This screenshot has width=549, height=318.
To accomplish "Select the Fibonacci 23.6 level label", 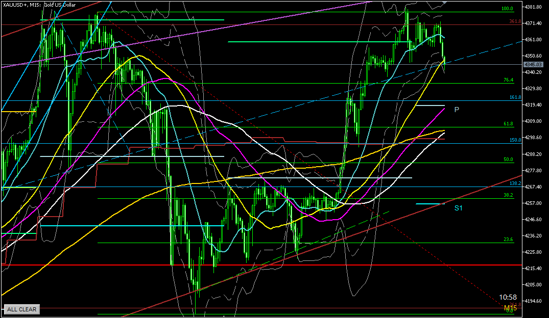I will coord(508,240).
